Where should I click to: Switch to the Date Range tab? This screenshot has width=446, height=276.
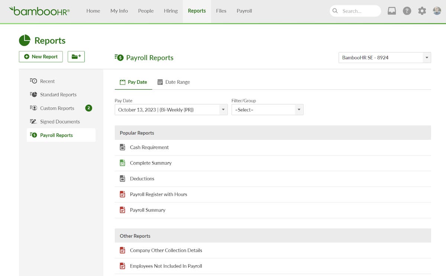(x=174, y=82)
